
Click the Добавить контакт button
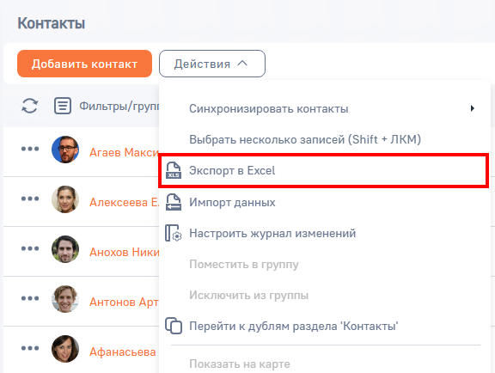coord(84,64)
